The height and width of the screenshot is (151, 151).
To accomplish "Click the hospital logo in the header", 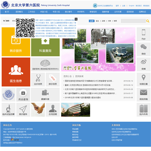I will tap(35, 5).
